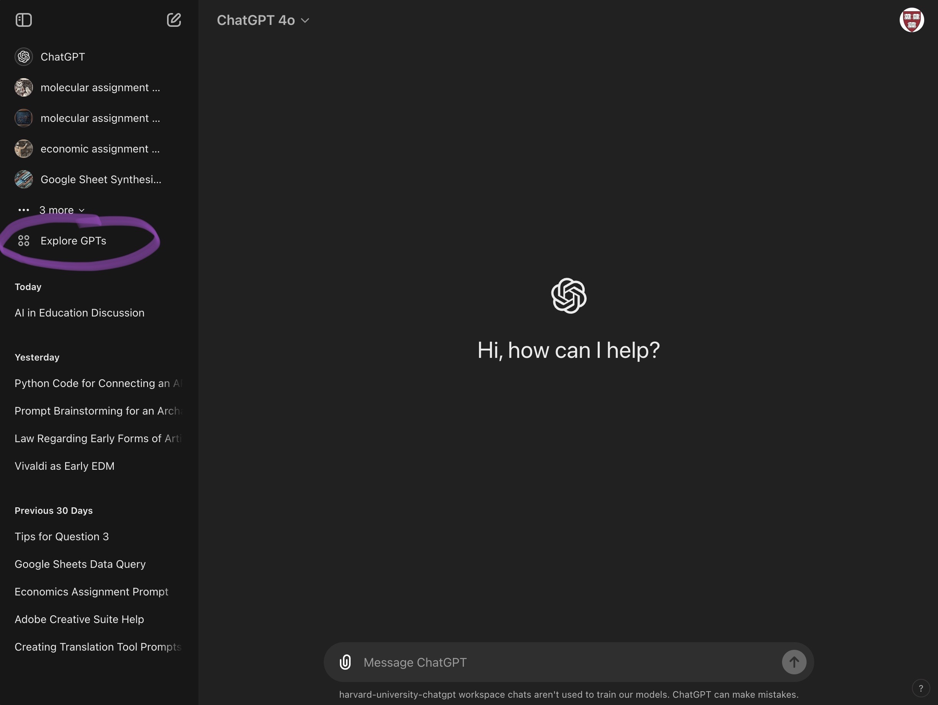Open Adobe Creative Suite Help chat

[x=79, y=619]
